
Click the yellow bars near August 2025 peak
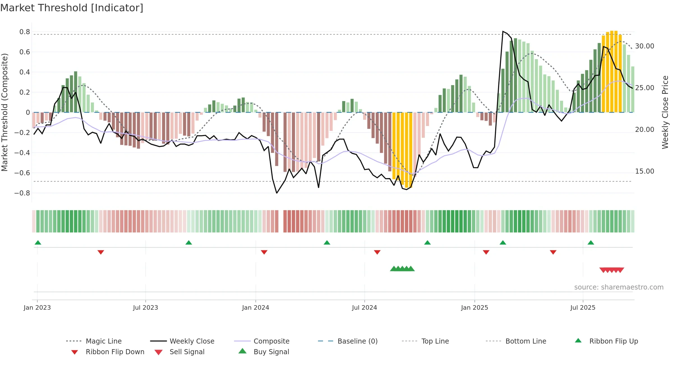click(x=612, y=71)
